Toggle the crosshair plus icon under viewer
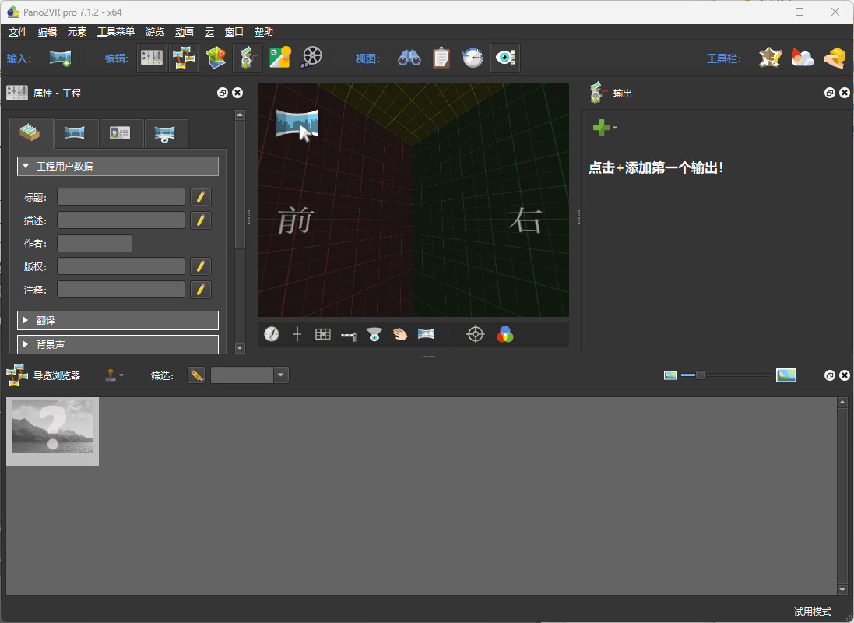Screen dimensions: 854x623 pos(297,334)
